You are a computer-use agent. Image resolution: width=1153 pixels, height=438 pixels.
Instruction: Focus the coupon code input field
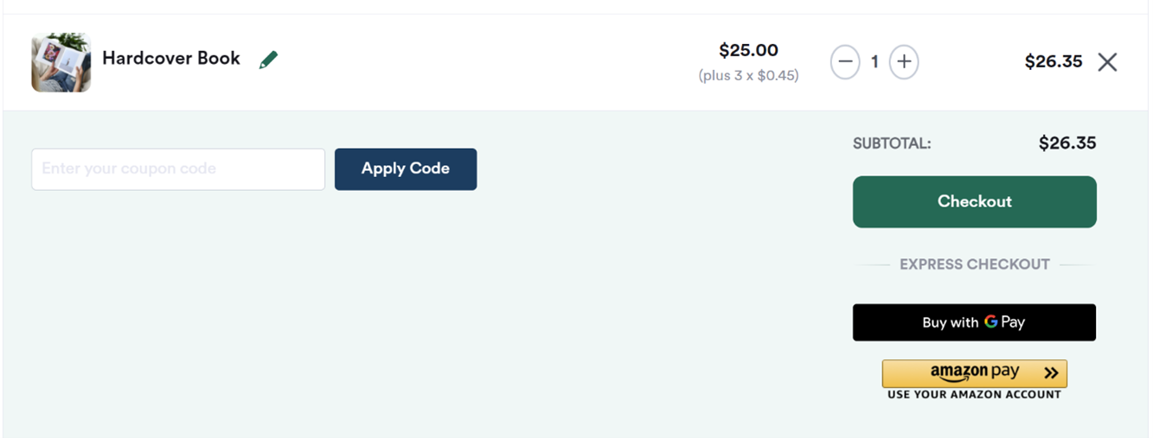tap(178, 169)
